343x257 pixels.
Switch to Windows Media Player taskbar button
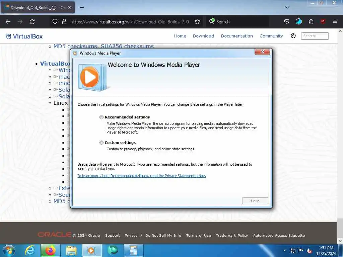92,250
